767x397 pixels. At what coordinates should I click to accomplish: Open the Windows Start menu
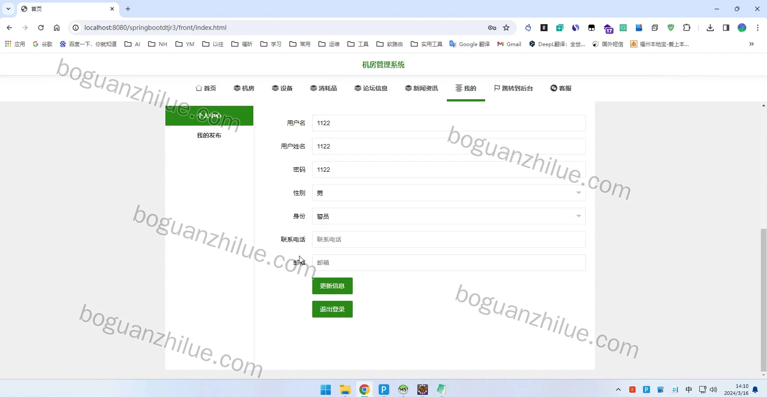(326, 390)
